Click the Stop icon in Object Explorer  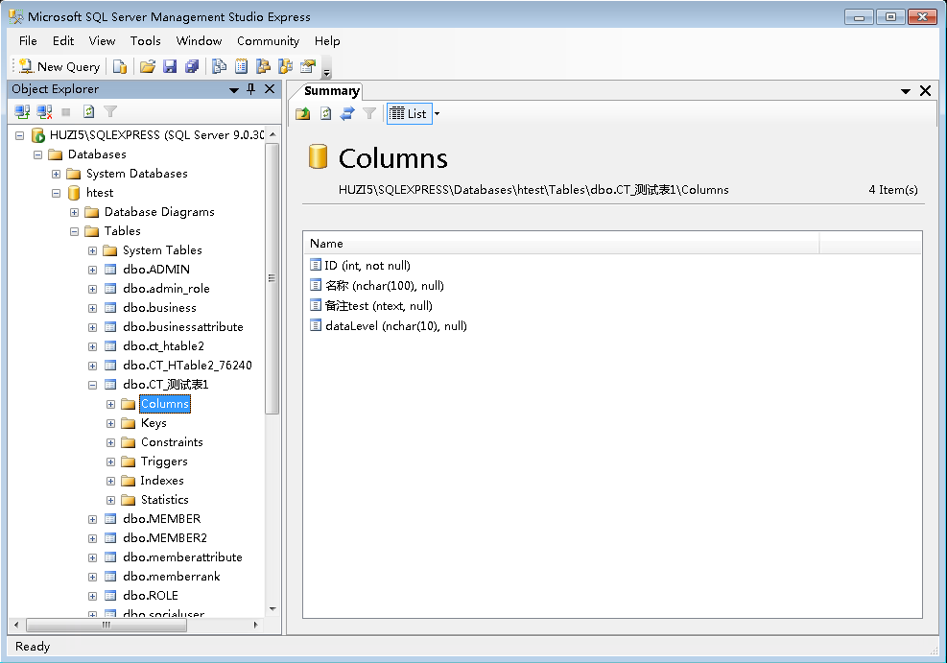(x=66, y=111)
